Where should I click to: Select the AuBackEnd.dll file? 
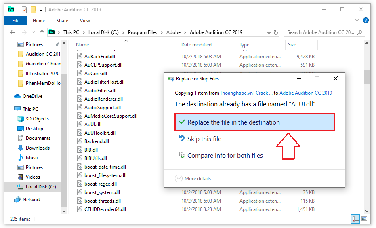pos(99,57)
